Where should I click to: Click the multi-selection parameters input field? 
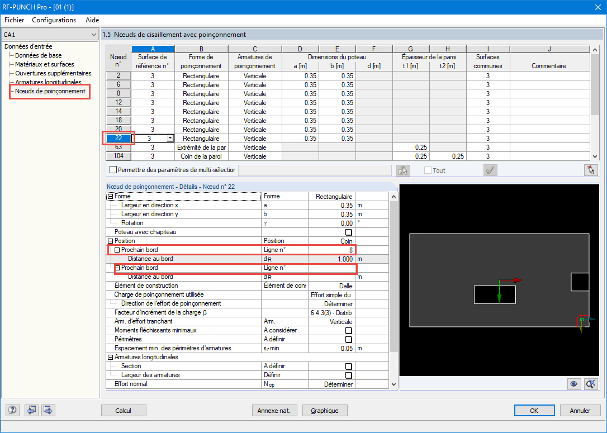click(315, 170)
